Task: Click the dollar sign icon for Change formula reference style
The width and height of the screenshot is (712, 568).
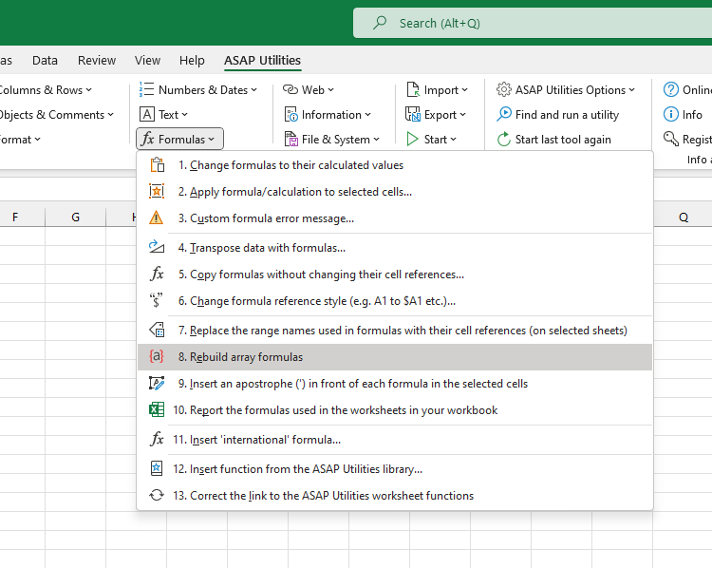Action: (157, 300)
